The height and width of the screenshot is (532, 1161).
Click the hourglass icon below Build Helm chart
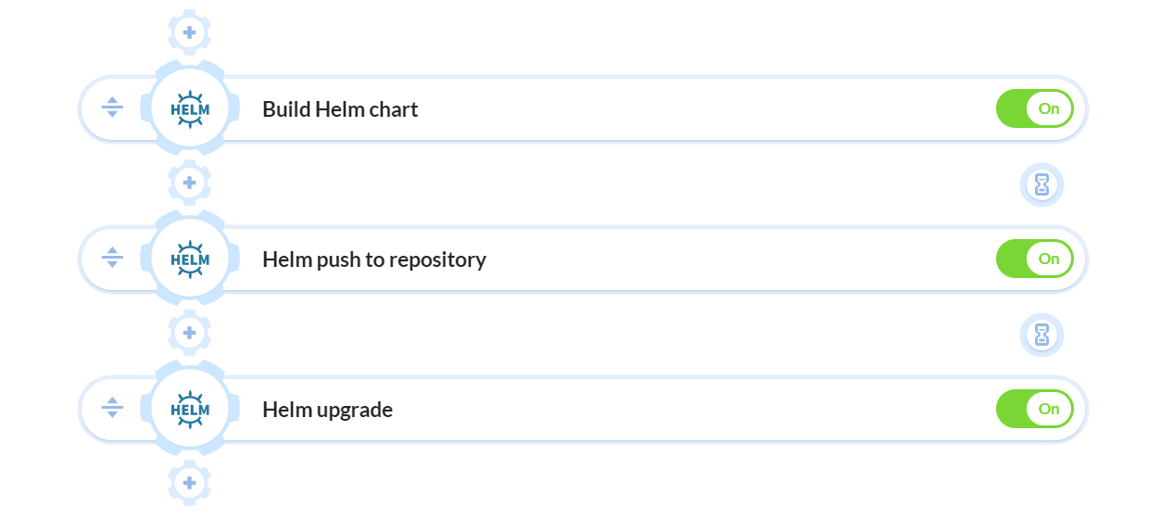point(1041,184)
